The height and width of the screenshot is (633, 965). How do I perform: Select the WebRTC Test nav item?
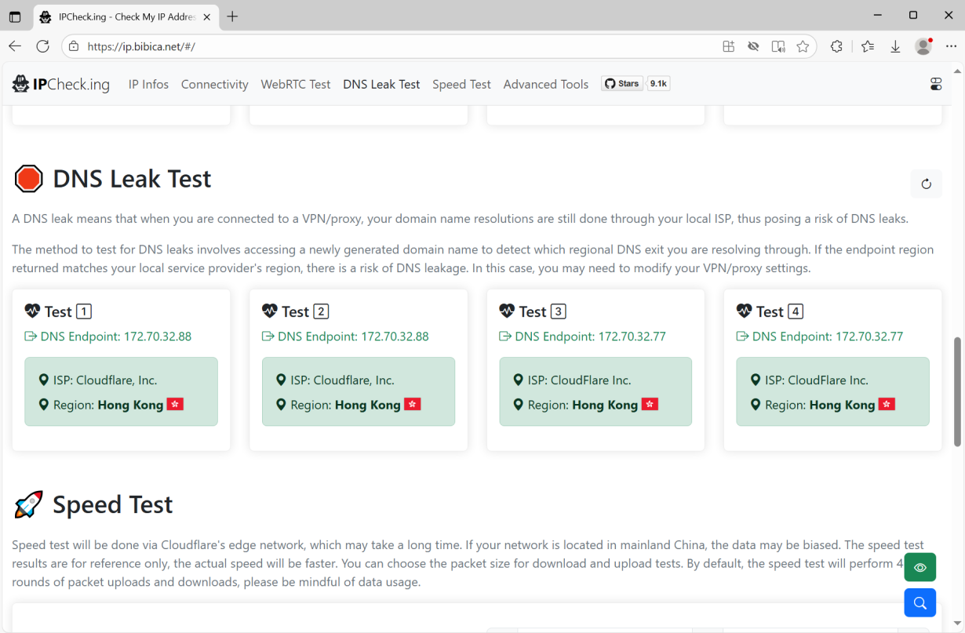pos(295,84)
